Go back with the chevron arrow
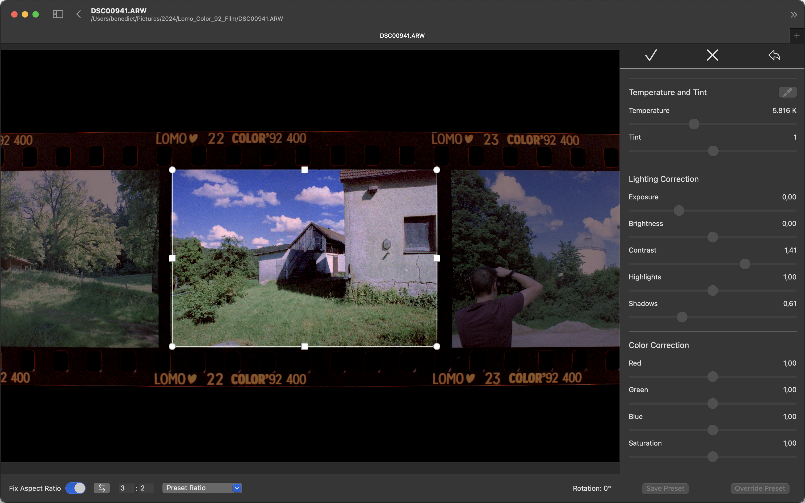 [x=78, y=14]
